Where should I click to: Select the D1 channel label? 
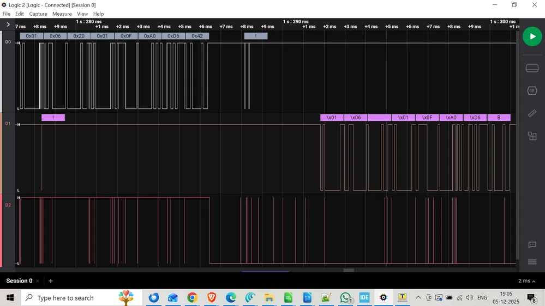(8, 124)
